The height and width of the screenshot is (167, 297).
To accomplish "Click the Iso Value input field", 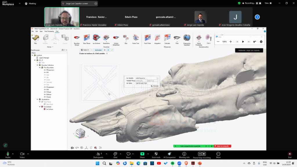I will pos(147,83).
